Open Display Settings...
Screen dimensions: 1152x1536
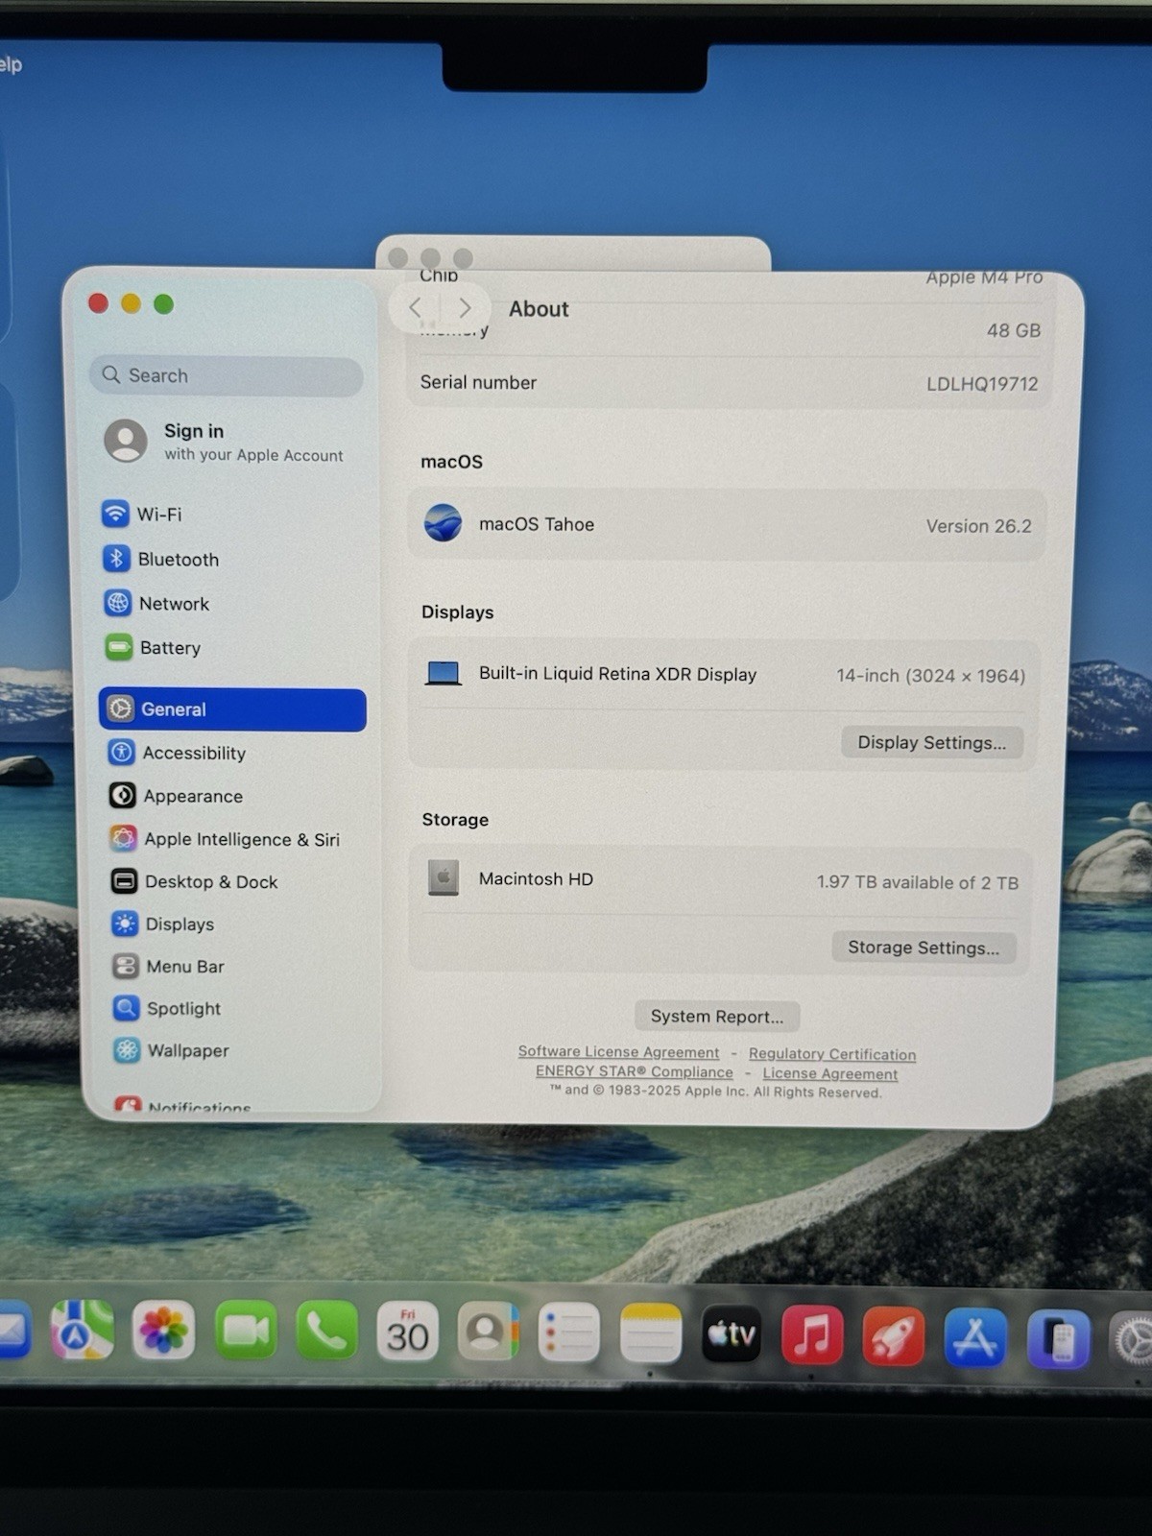tap(932, 742)
